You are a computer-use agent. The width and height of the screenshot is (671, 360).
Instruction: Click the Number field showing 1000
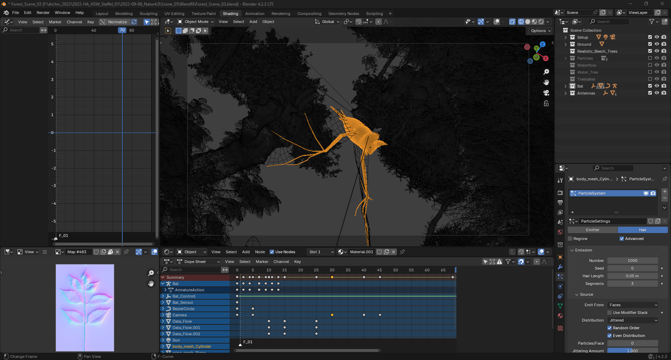[x=633, y=261]
